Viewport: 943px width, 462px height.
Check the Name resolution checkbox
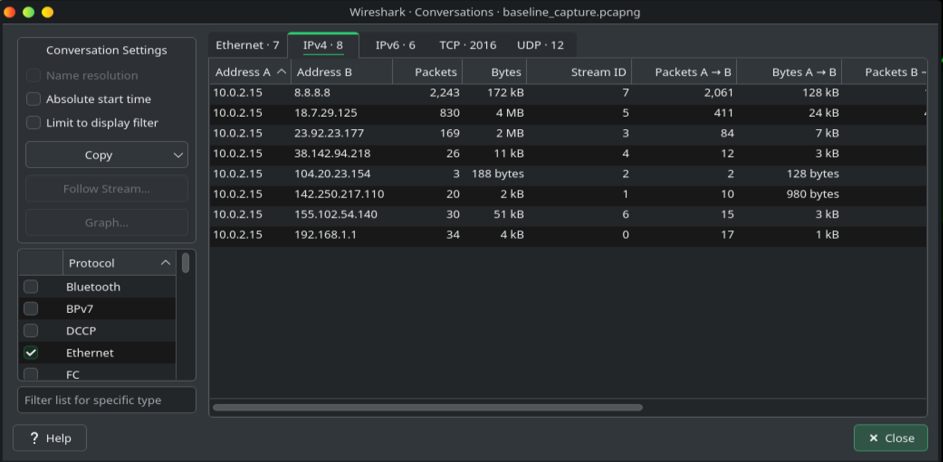tap(34, 75)
